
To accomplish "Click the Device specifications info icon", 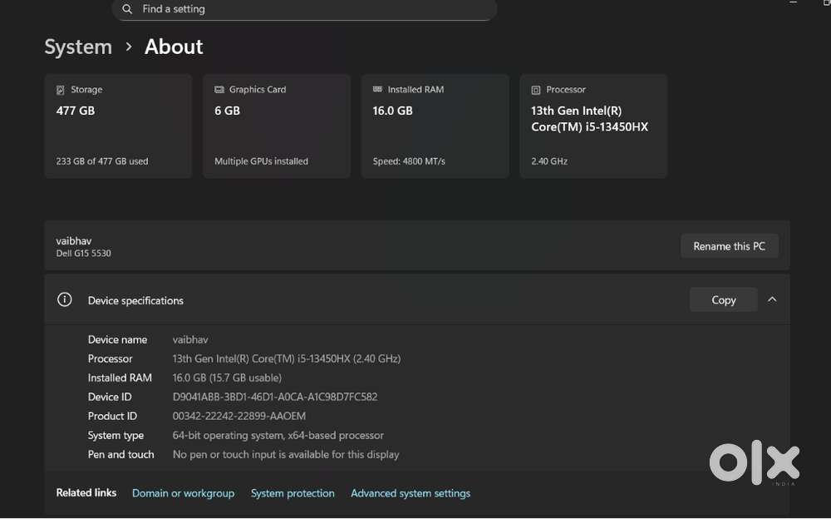I will coord(64,300).
